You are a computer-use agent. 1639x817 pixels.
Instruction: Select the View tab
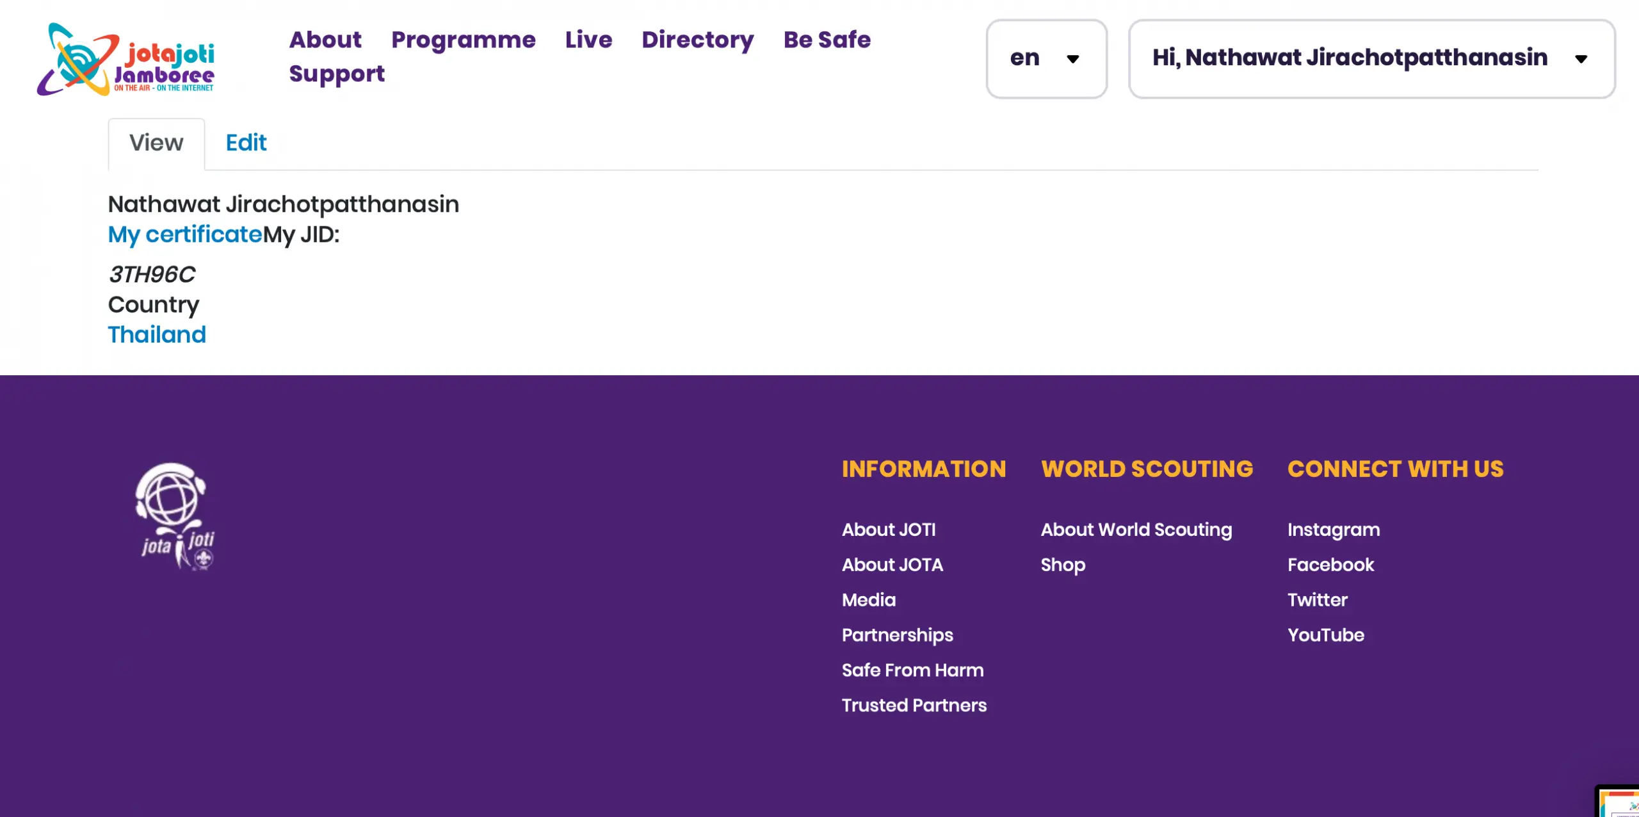click(x=156, y=142)
